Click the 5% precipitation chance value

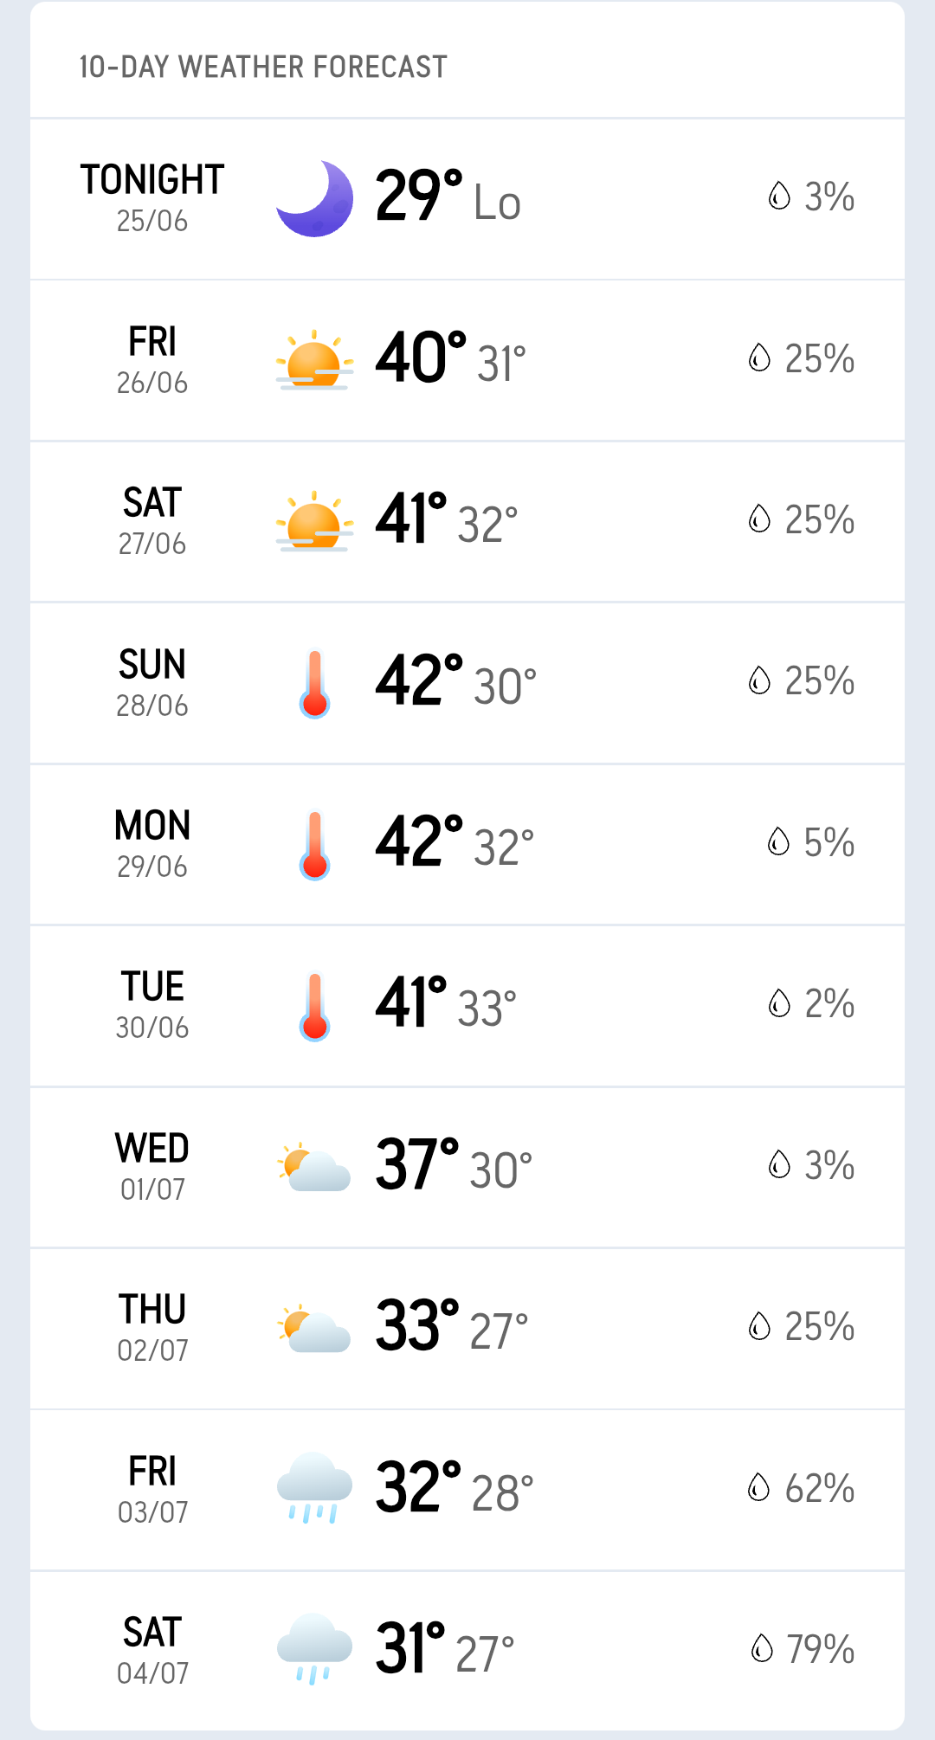(829, 842)
